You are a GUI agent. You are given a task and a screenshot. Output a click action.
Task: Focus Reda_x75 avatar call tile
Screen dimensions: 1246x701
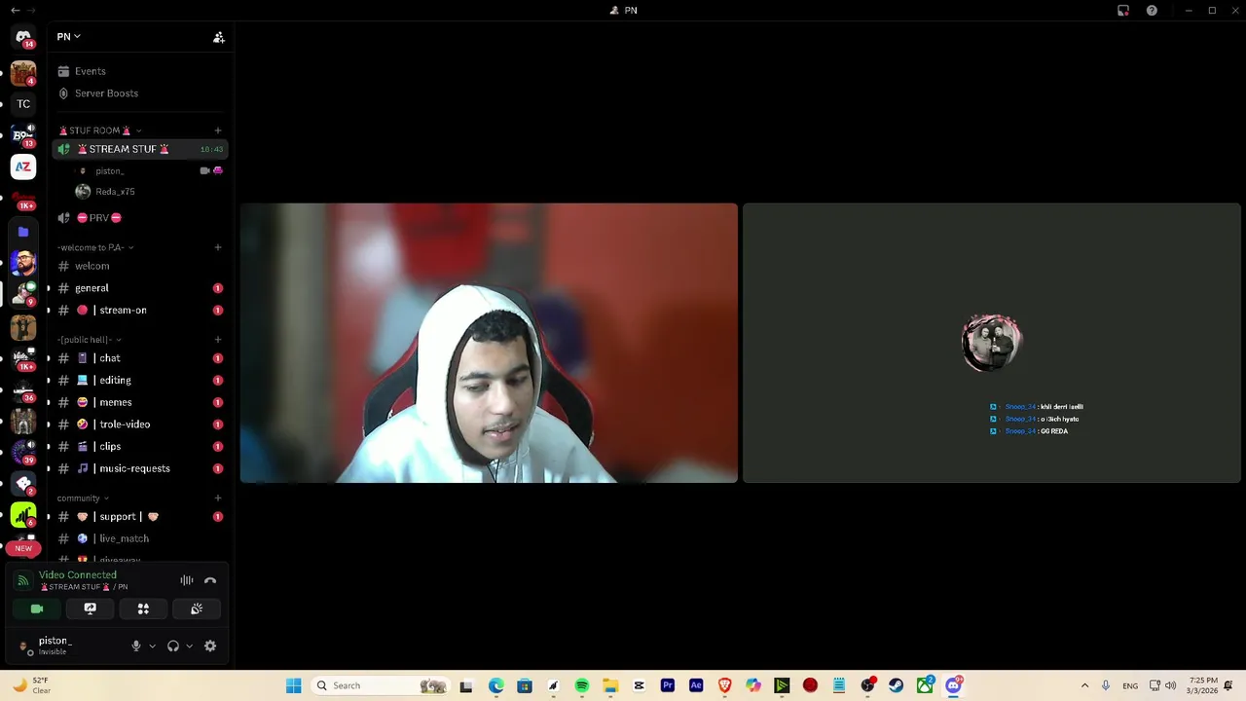click(992, 343)
